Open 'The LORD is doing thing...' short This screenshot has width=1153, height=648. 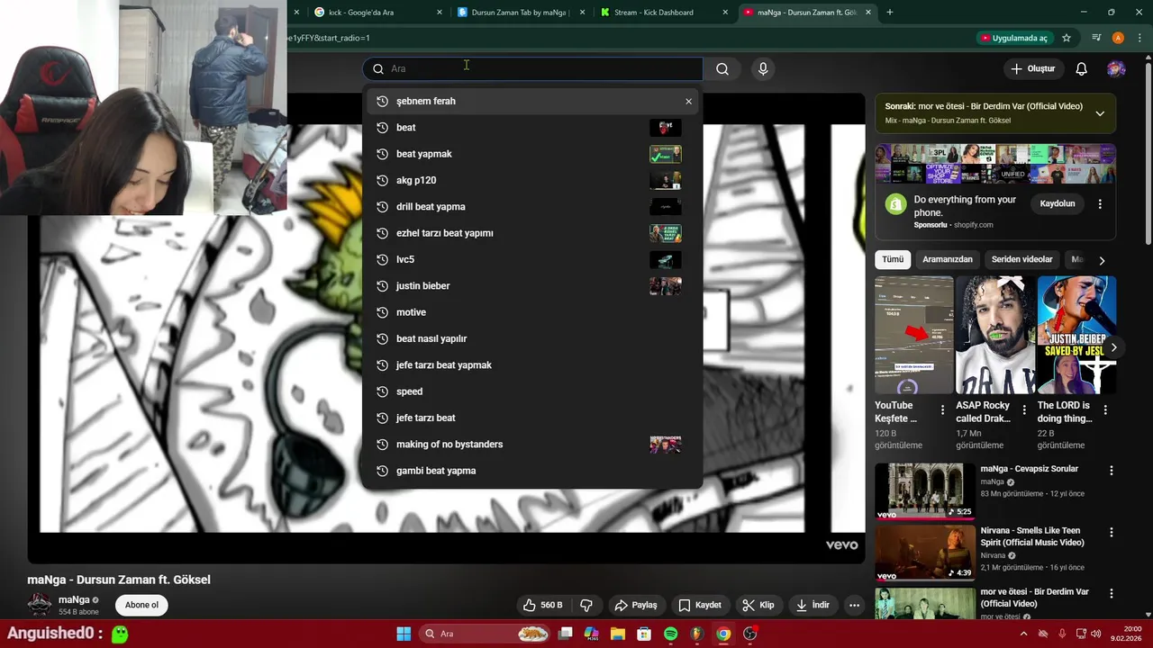(x=1076, y=335)
